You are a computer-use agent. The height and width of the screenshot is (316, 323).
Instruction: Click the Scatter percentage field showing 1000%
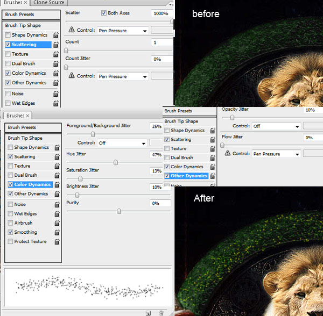click(161, 13)
